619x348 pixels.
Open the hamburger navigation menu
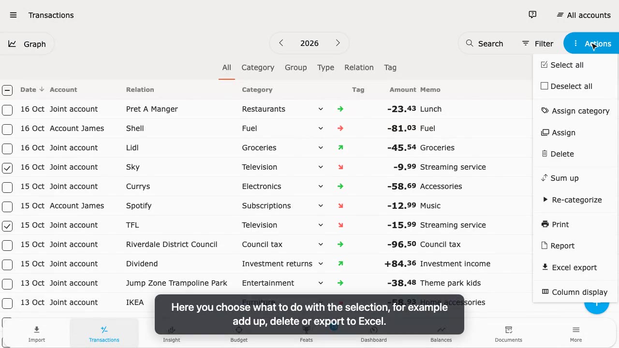point(13,15)
